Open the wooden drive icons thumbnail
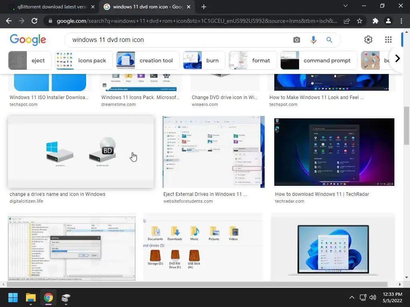This screenshot has width=410, height=307. point(203,247)
